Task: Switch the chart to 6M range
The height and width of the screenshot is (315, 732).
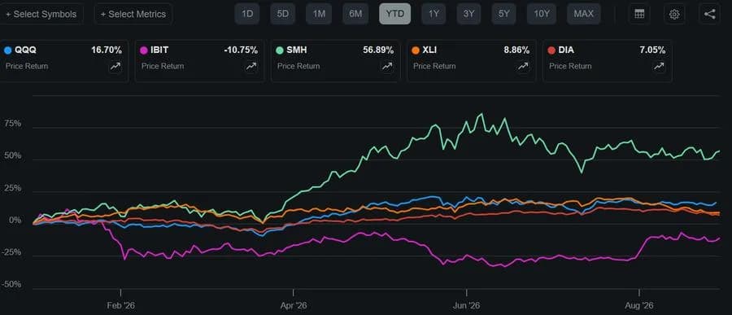Action: [355, 14]
